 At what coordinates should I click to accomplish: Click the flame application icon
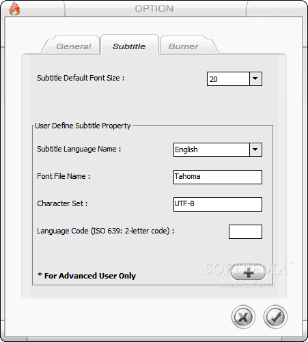[x=14, y=9]
